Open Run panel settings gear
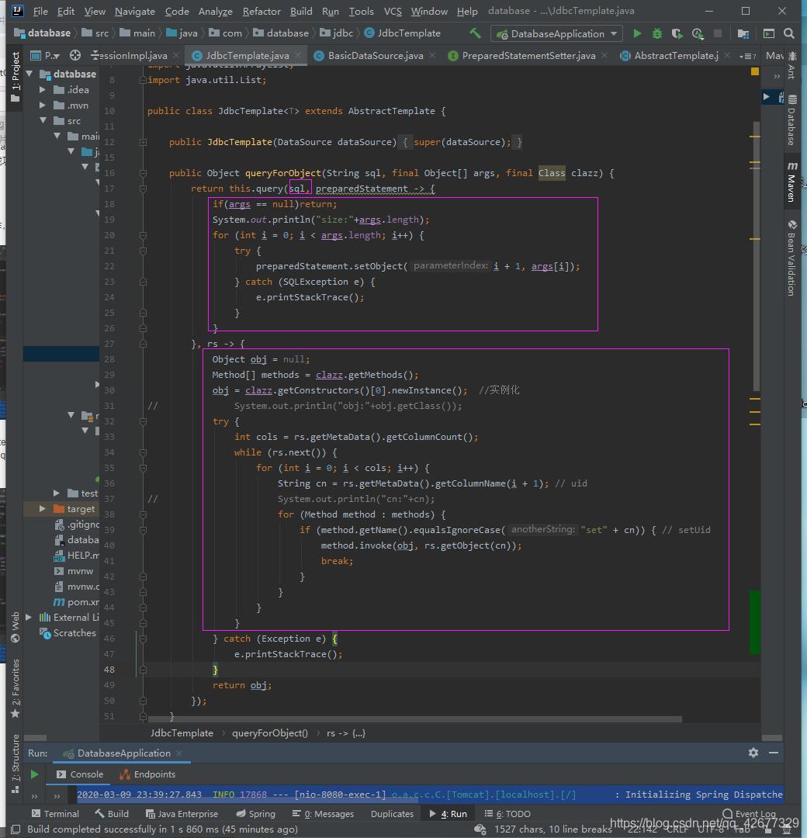This screenshot has width=807, height=838. [x=753, y=753]
